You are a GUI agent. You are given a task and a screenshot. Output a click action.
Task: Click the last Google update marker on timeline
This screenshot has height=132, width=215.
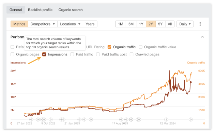click(x=190, y=119)
